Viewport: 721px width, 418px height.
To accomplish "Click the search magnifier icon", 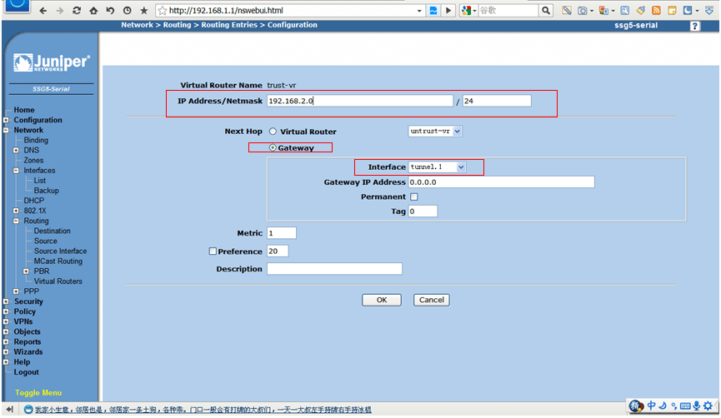I will pos(546,11).
